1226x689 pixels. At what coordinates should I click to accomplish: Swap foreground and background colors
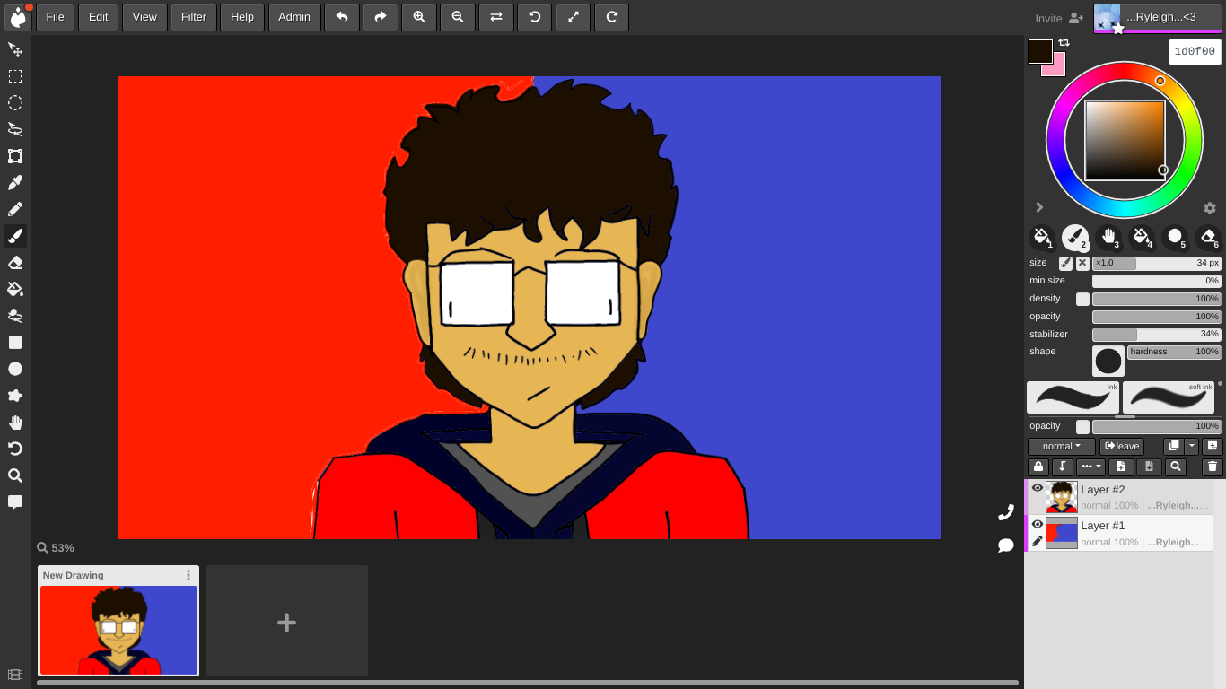(1064, 43)
